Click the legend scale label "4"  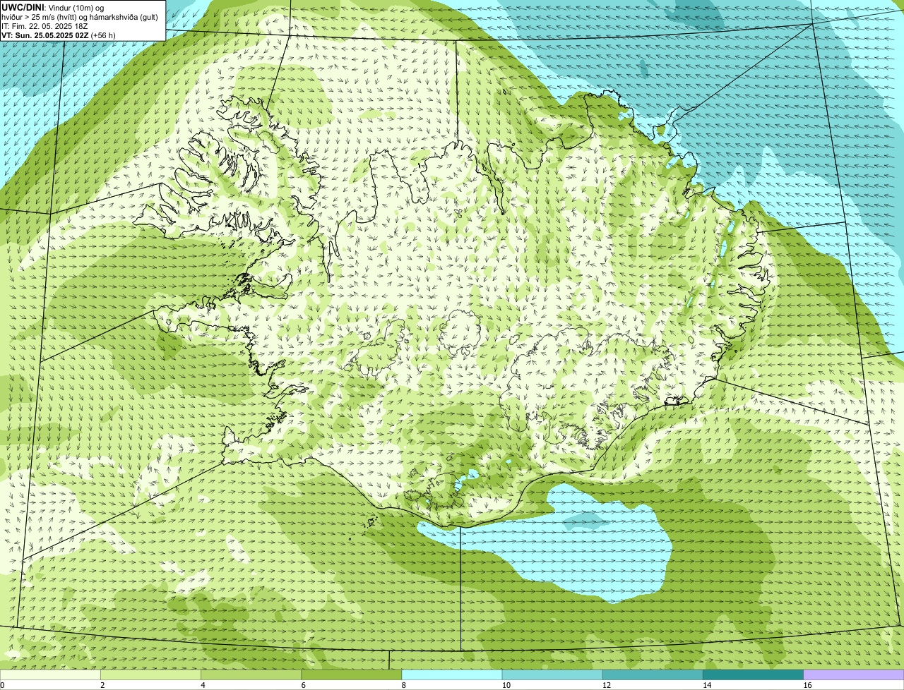point(203,685)
